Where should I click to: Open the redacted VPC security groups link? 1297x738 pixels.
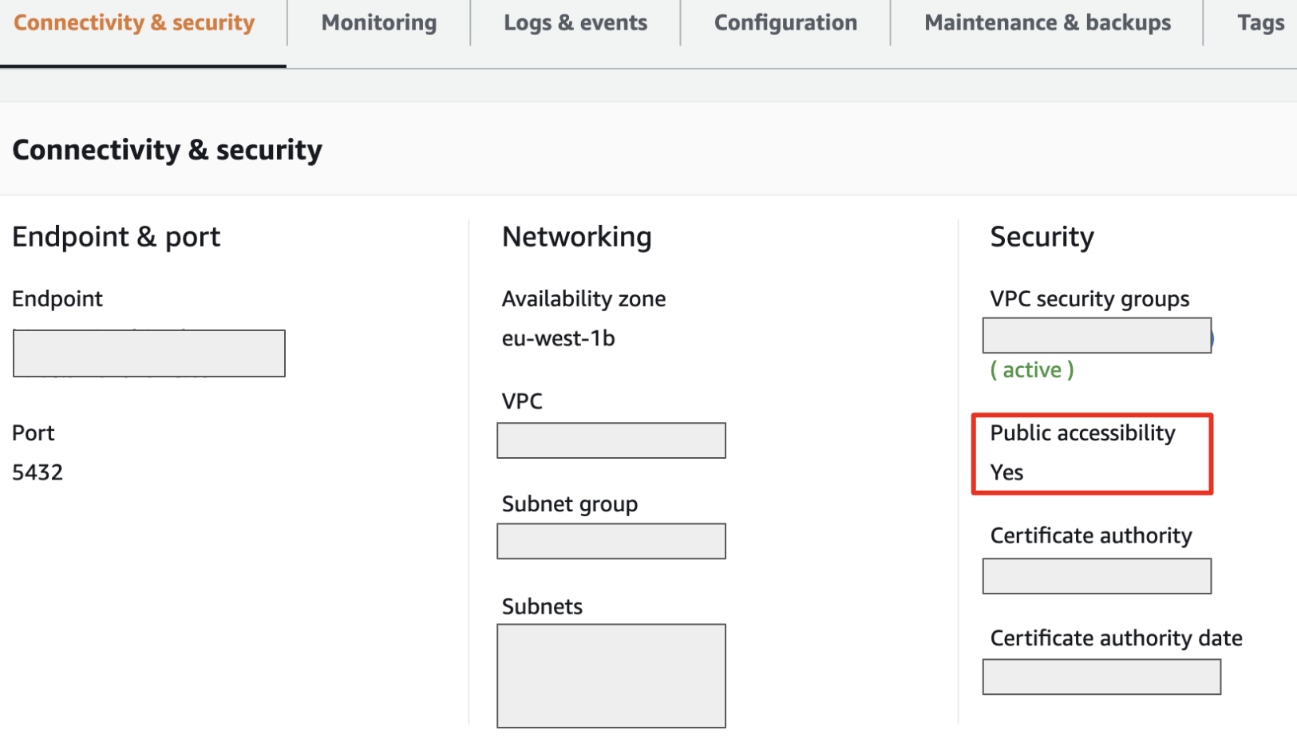(x=1097, y=336)
